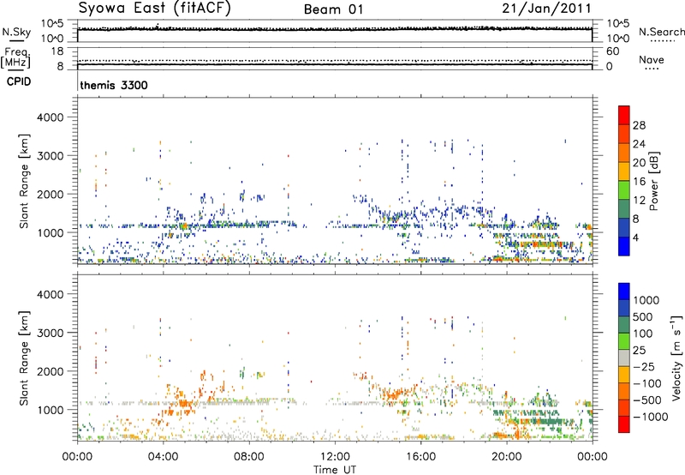Select the 'themis 3300' CPID text
The width and height of the screenshot is (685, 475).
point(114,85)
